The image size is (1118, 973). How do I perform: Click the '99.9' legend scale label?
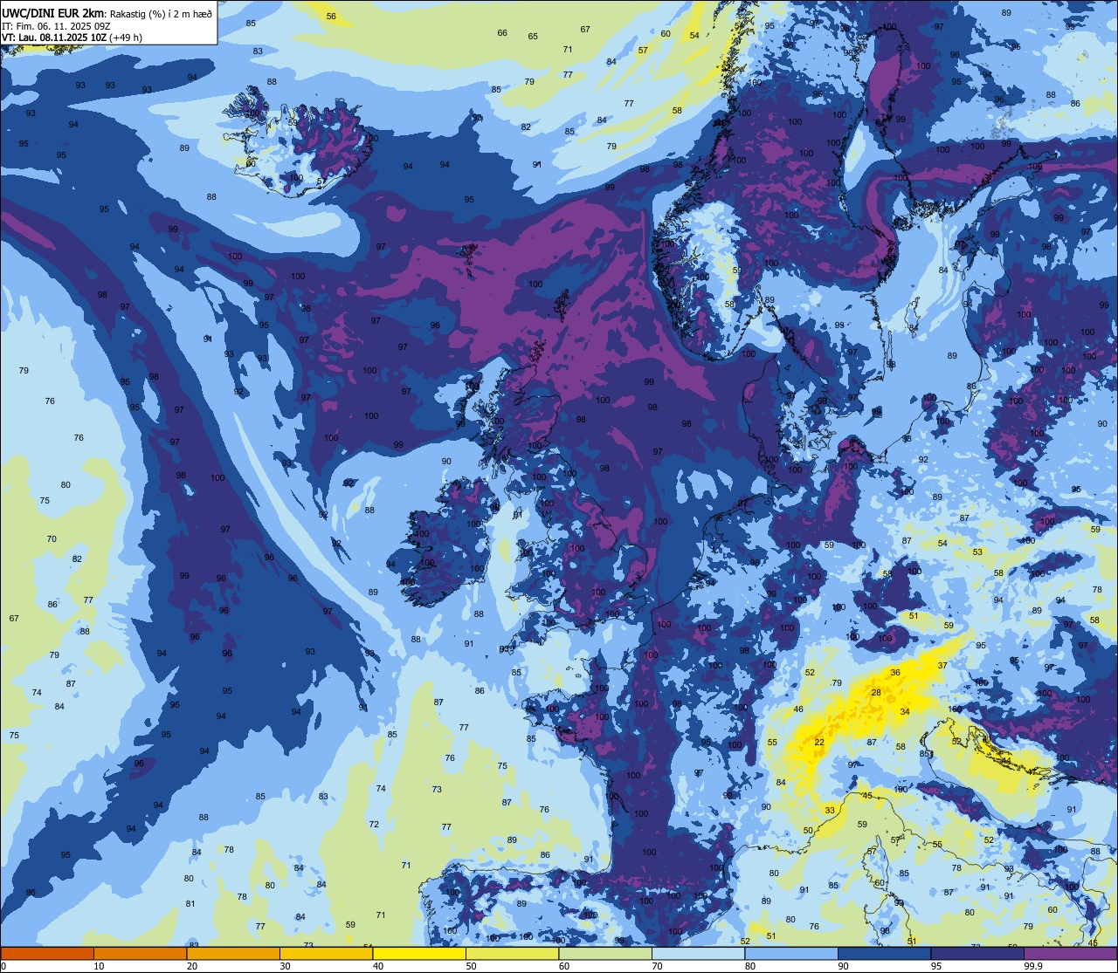pos(1034,966)
